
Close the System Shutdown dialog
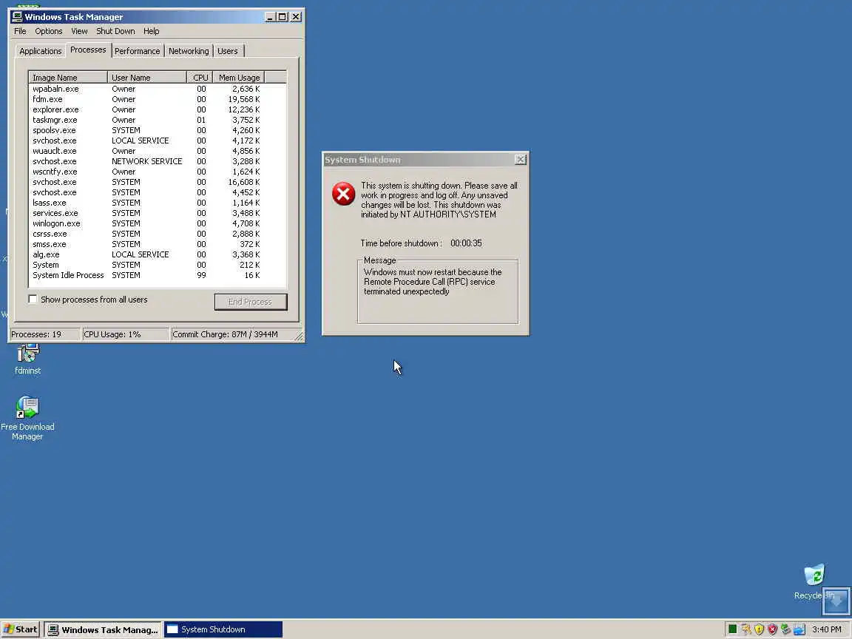coord(520,159)
